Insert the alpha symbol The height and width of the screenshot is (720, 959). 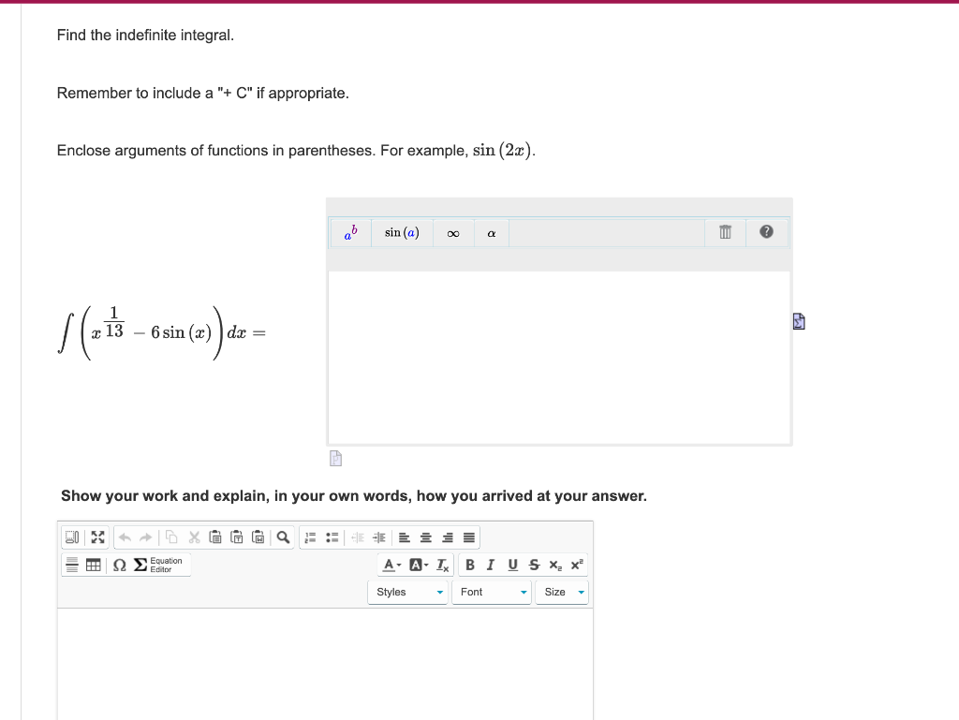pos(491,233)
